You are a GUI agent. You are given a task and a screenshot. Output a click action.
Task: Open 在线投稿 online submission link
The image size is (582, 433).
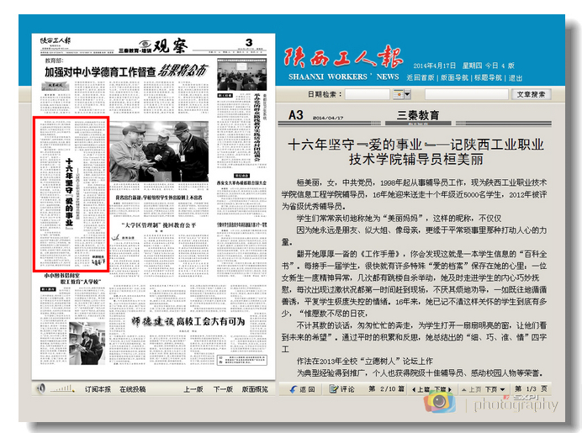click(132, 389)
